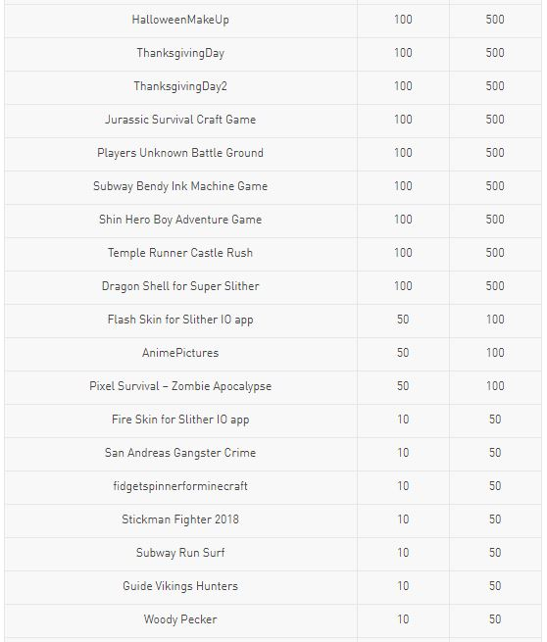This screenshot has width=547, height=642.
Task: Click the fidgetspinnerforminecraft cell
Action: [180, 486]
